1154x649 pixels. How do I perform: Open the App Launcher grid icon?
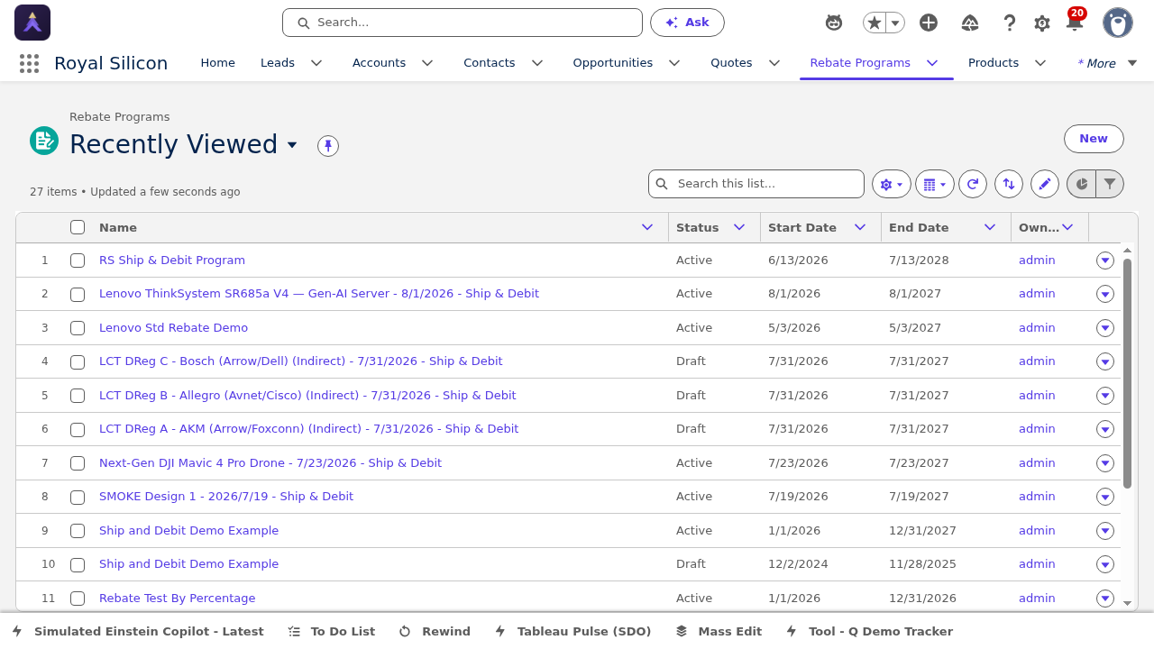(29, 63)
